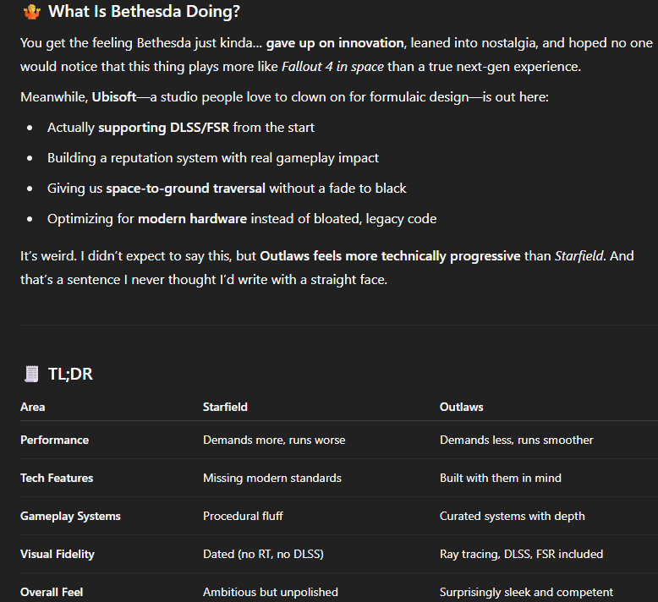Click the bold word "Ubisoft"

coord(114,97)
